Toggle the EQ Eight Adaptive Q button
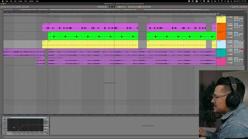248x139 pixels. [46, 127]
